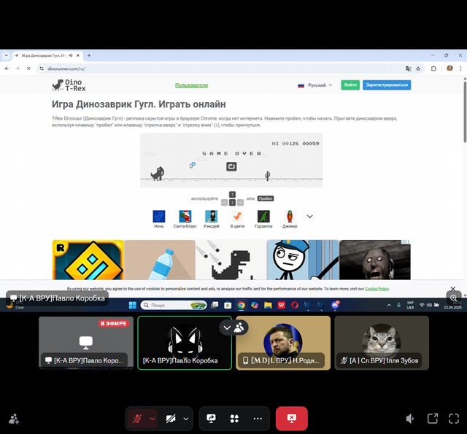Collapse participant tiles with chevron members button
467x434 pixels.
233,328
